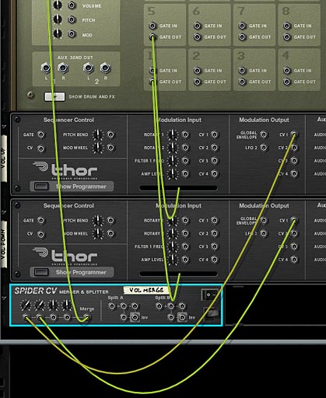Click pad 7 Gate Out jack
This screenshot has width=326, height=398.
pyautogui.click(x=242, y=37)
